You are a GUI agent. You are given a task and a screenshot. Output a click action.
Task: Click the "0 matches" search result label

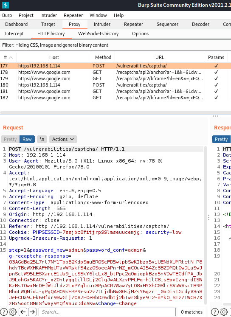pos(192,312)
